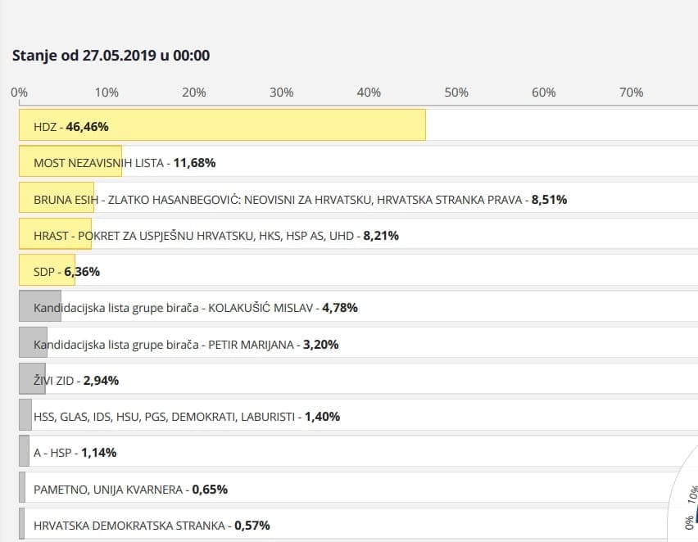
Task: Click the circular gauge chart in the corner
Action: (x=687, y=509)
